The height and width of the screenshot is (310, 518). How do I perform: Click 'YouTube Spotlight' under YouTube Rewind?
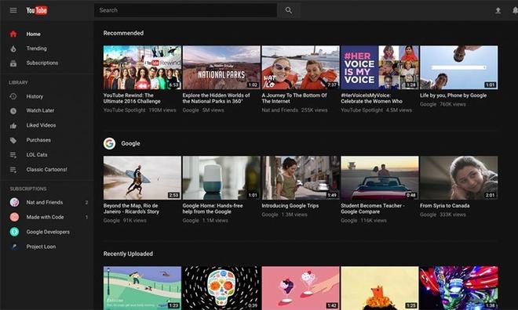[x=124, y=110]
